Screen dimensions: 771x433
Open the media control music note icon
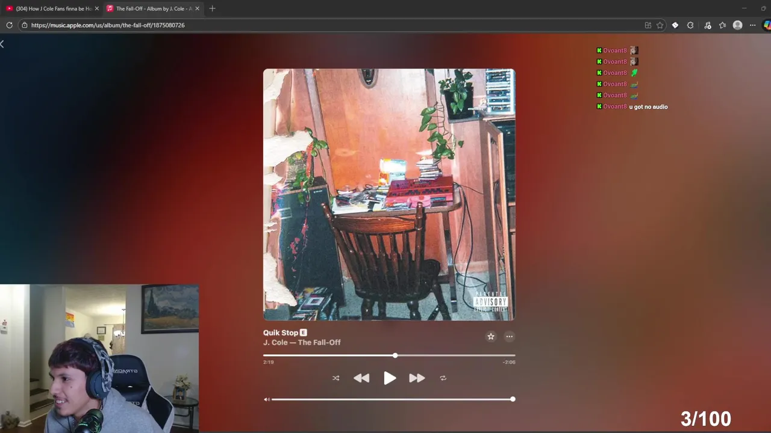(x=708, y=25)
